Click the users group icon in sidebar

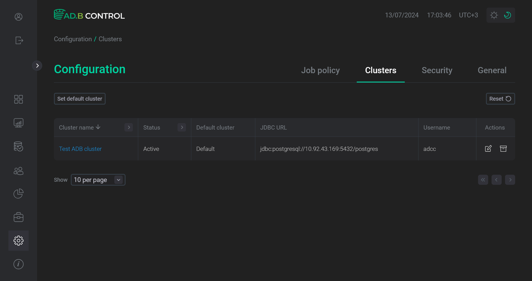pyautogui.click(x=18, y=171)
